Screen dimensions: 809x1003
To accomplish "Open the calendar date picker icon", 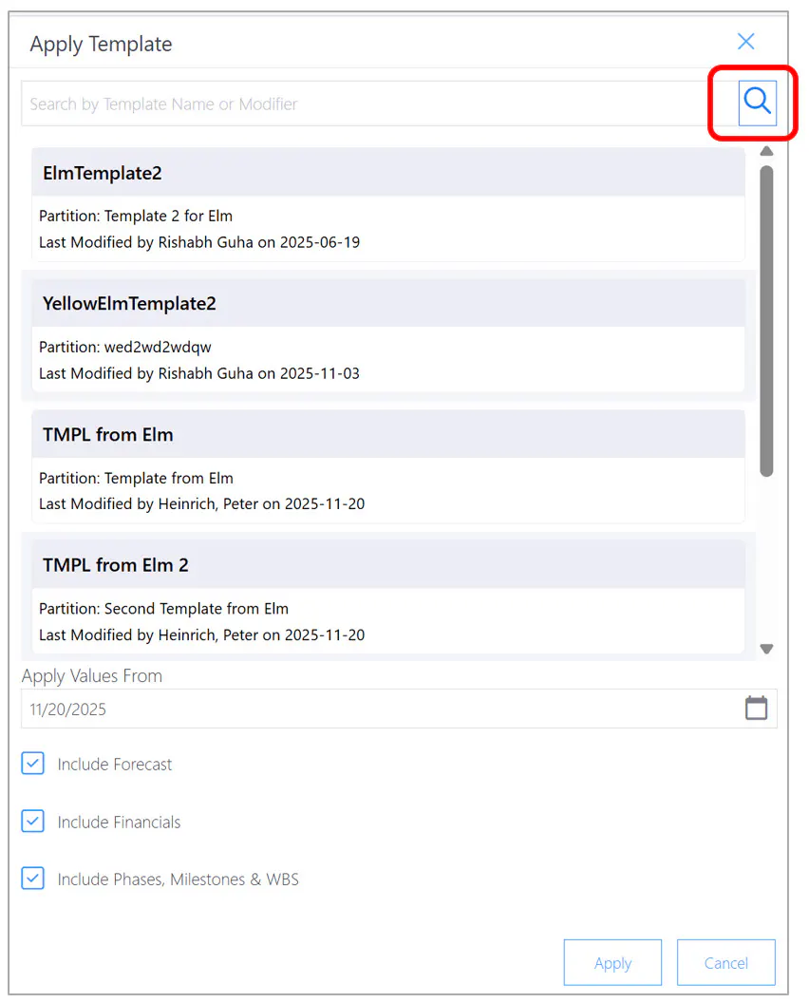I will pyautogui.click(x=756, y=709).
